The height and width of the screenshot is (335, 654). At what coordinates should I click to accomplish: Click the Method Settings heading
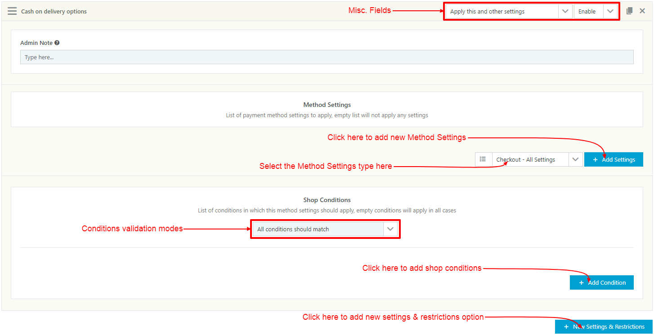point(327,105)
